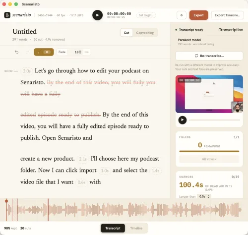Click the -17.7 LUFS loudness readout
The width and height of the screenshot is (248, 235).
click(x=76, y=15)
